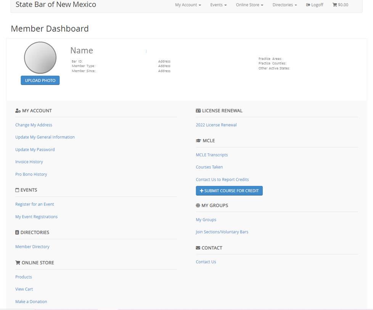Click the License Renewal ID card icon
This screenshot has width=373, height=310.
[198, 111]
